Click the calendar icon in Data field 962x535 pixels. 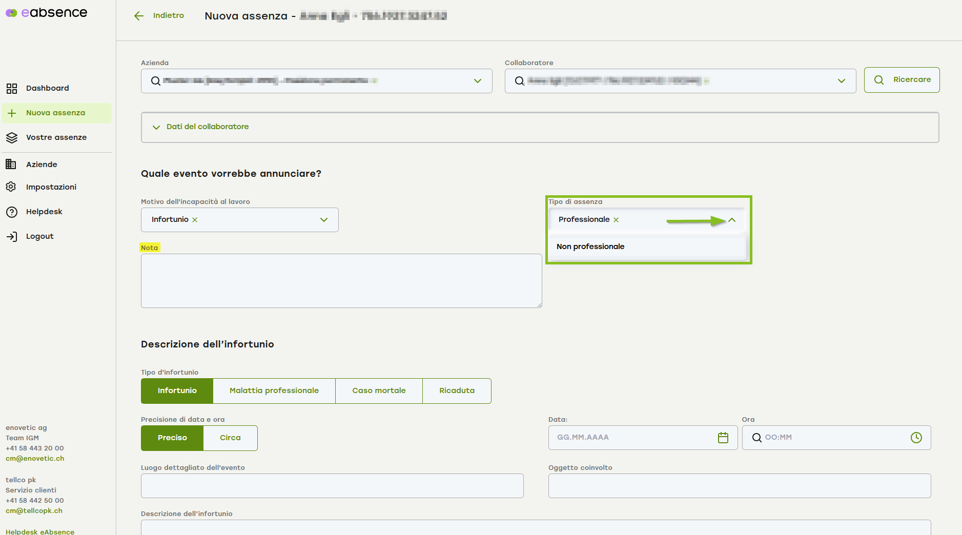(723, 438)
